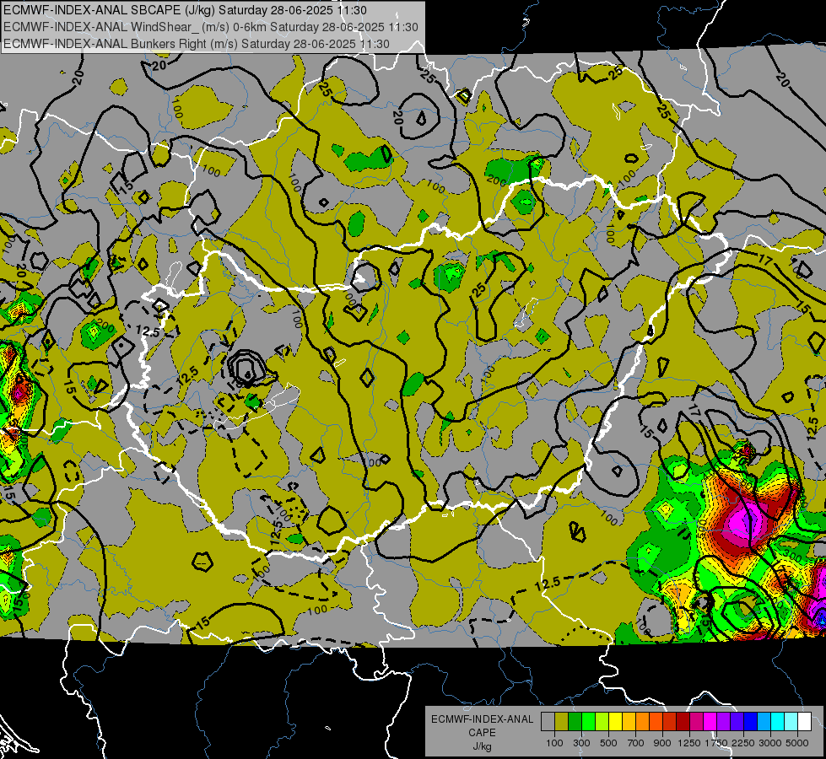Click the legend title ECMWF-INDEX-ANAL
The width and height of the screenshot is (826, 759).
coord(482,719)
